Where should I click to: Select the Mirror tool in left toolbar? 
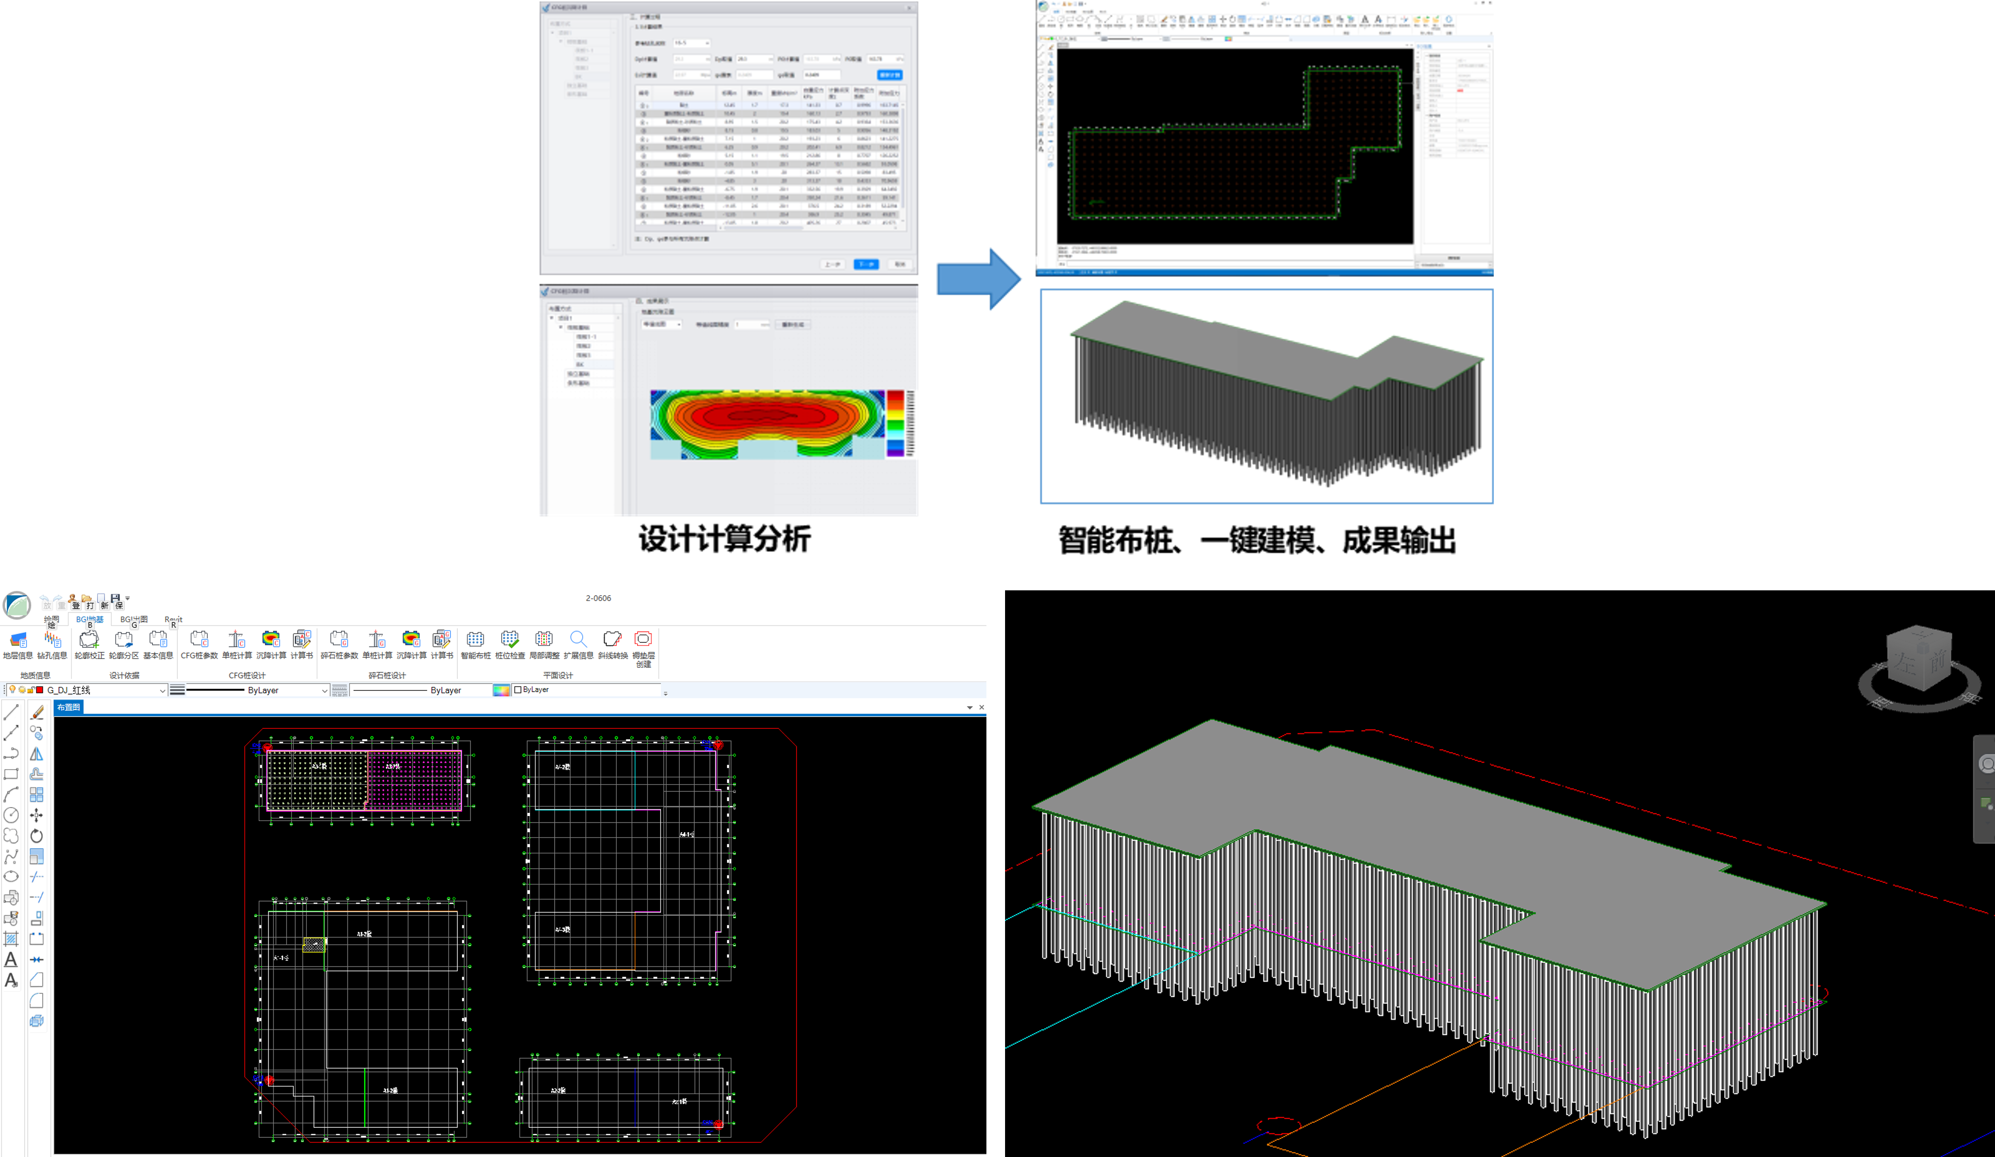[x=36, y=754]
